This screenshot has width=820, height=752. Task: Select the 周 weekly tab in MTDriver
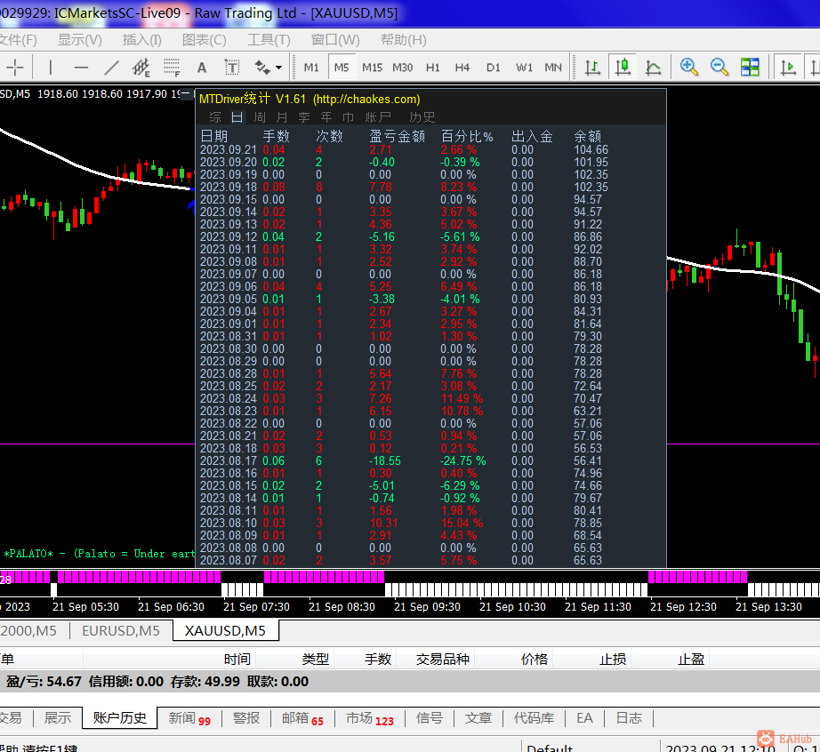coord(260,117)
